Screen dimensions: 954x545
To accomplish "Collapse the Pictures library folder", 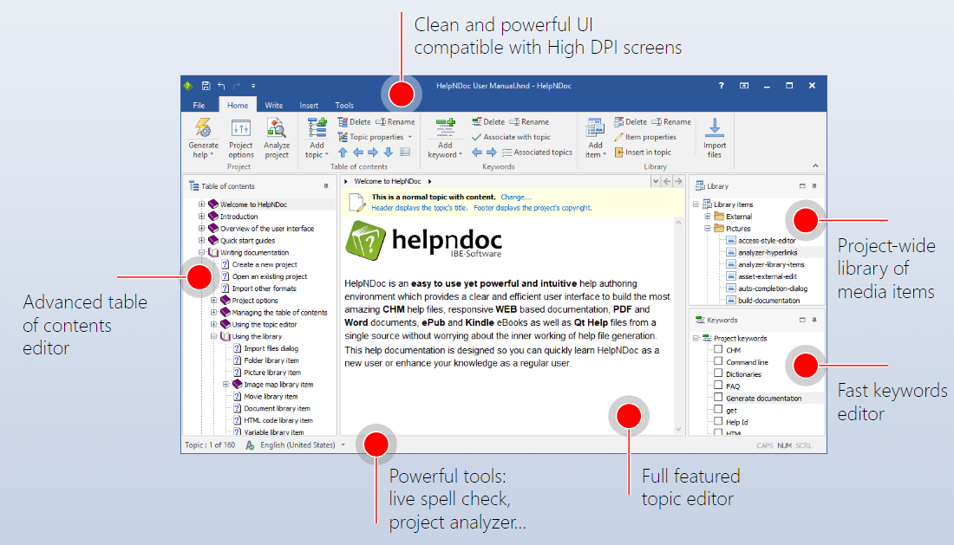I will click(708, 229).
